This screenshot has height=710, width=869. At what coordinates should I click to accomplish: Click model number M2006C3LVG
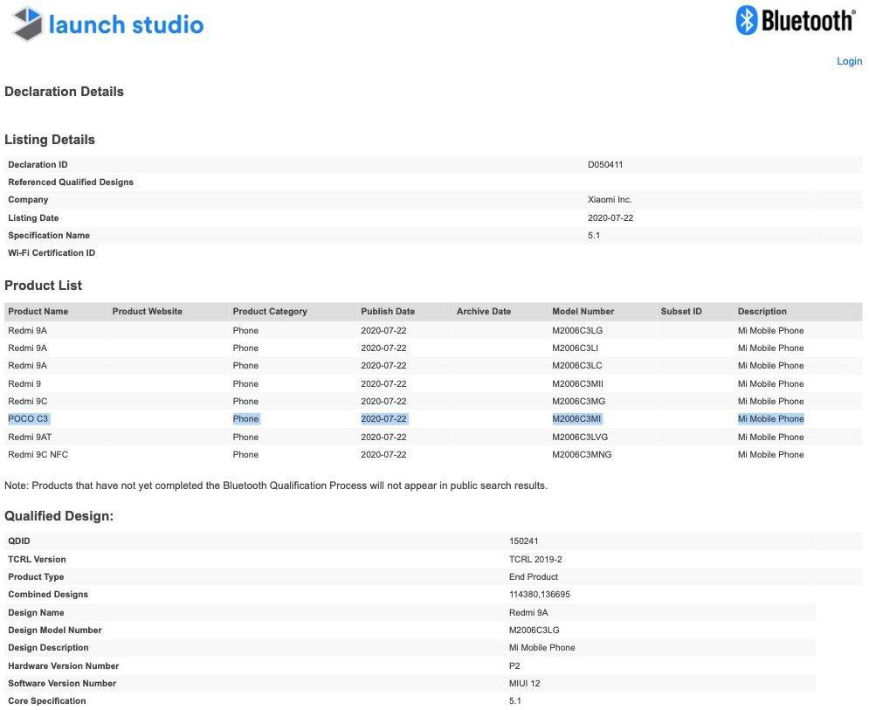coord(580,438)
